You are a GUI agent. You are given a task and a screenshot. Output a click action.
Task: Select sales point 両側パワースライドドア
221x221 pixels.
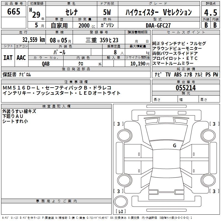click(175, 53)
